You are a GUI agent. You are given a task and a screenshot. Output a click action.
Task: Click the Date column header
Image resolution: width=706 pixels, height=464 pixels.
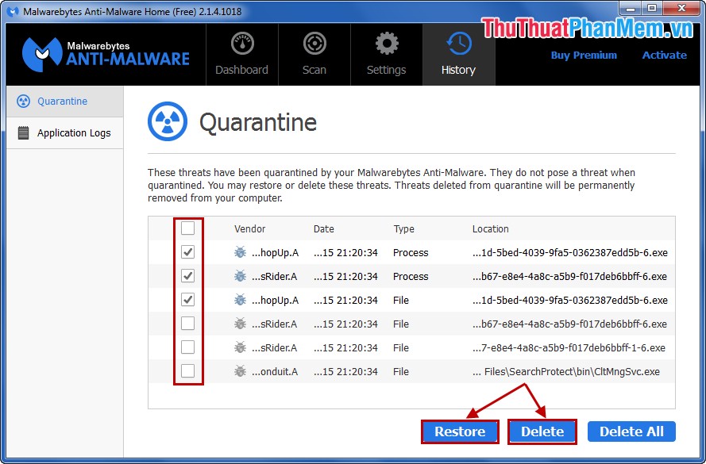click(323, 228)
